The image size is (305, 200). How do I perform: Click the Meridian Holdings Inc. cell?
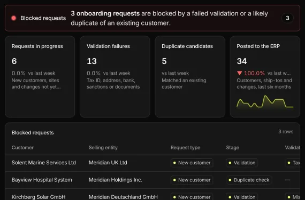tap(116, 180)
